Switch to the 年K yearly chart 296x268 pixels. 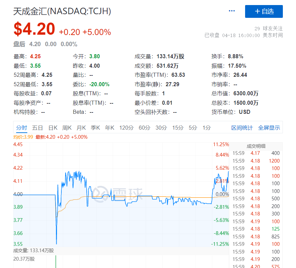(110, 128)
